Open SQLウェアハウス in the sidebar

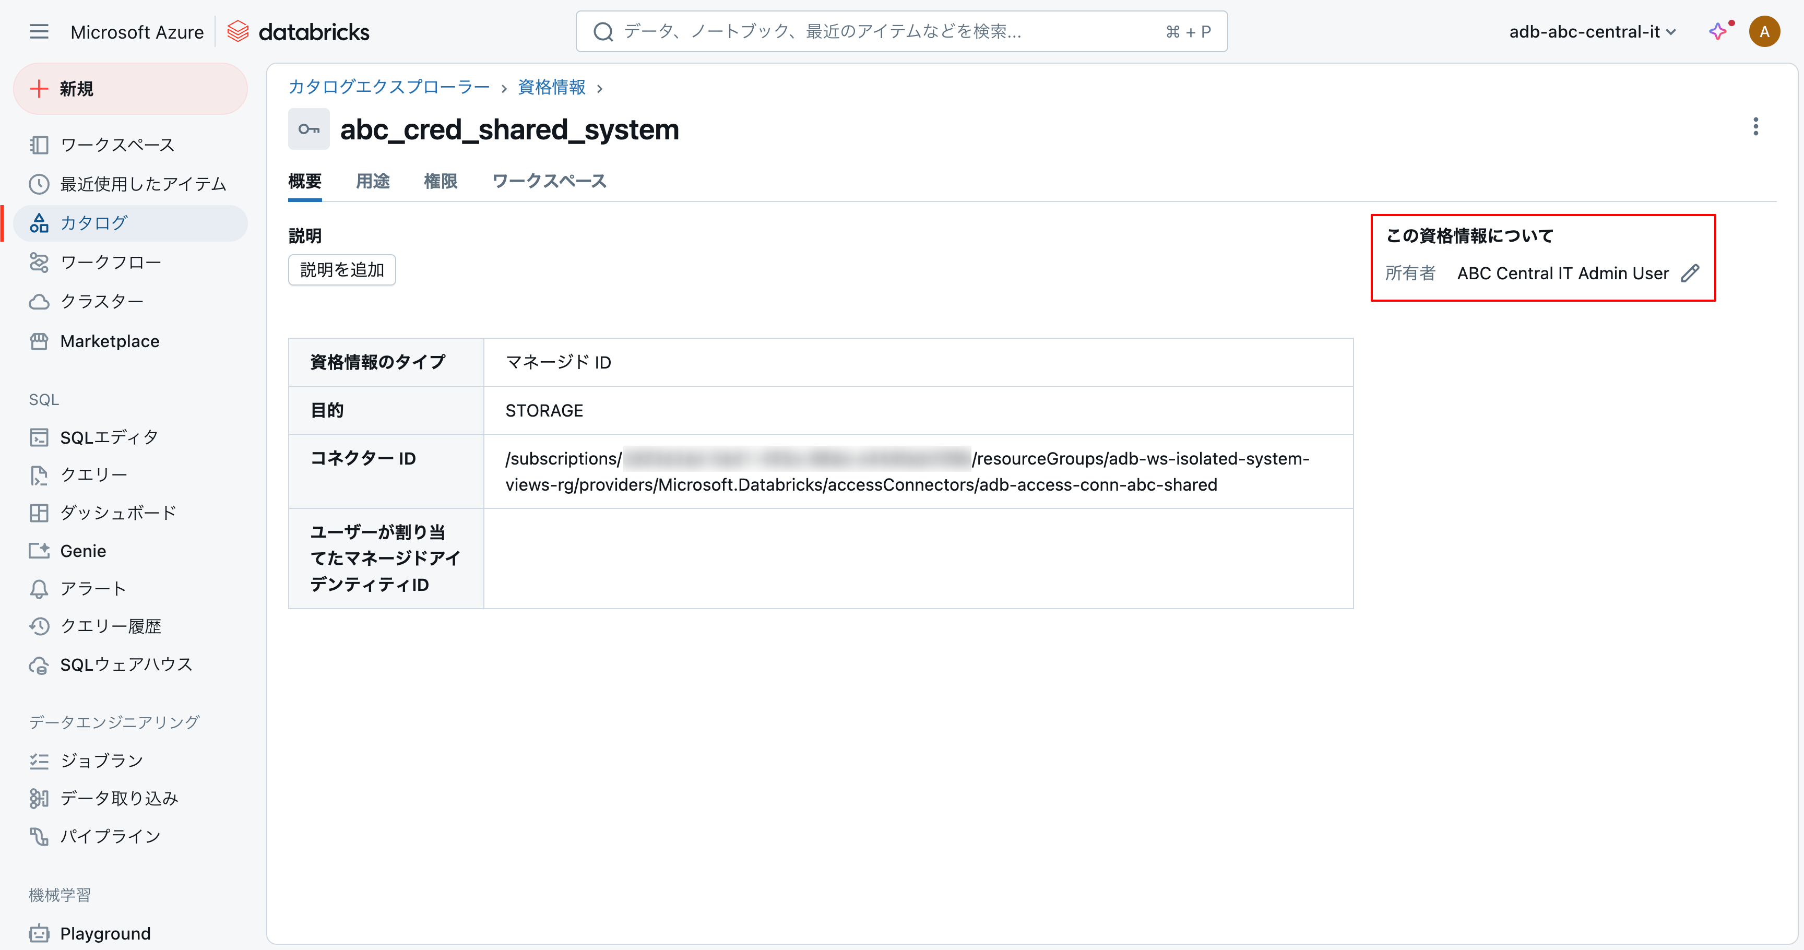point(126,664)
